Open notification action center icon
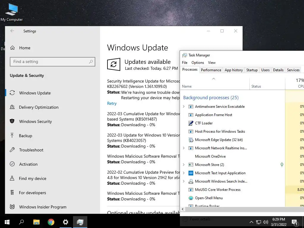The image size is (304, 228). tap(294, 222)
